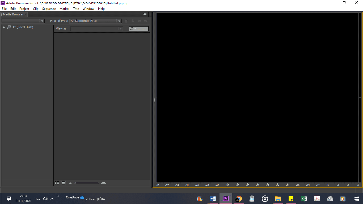Open the Project menu
The height and width of the screenshot is (204, 363).
coord(24,9)
